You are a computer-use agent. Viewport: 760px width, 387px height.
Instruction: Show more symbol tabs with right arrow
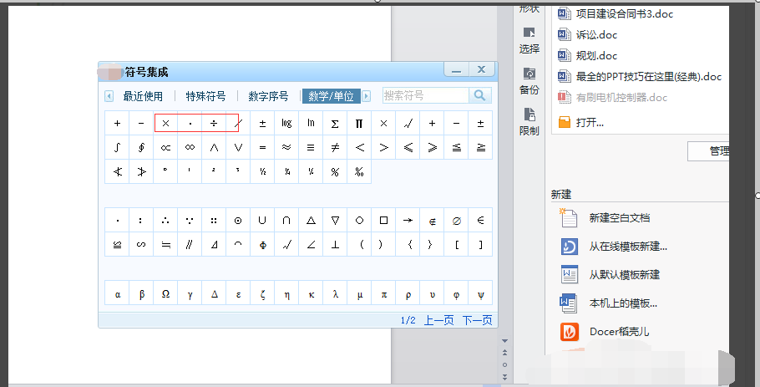pos(367,96)
